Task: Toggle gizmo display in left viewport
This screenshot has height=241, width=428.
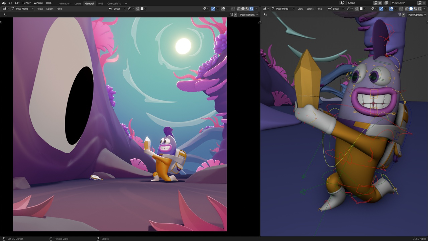Action: [213, 9]
